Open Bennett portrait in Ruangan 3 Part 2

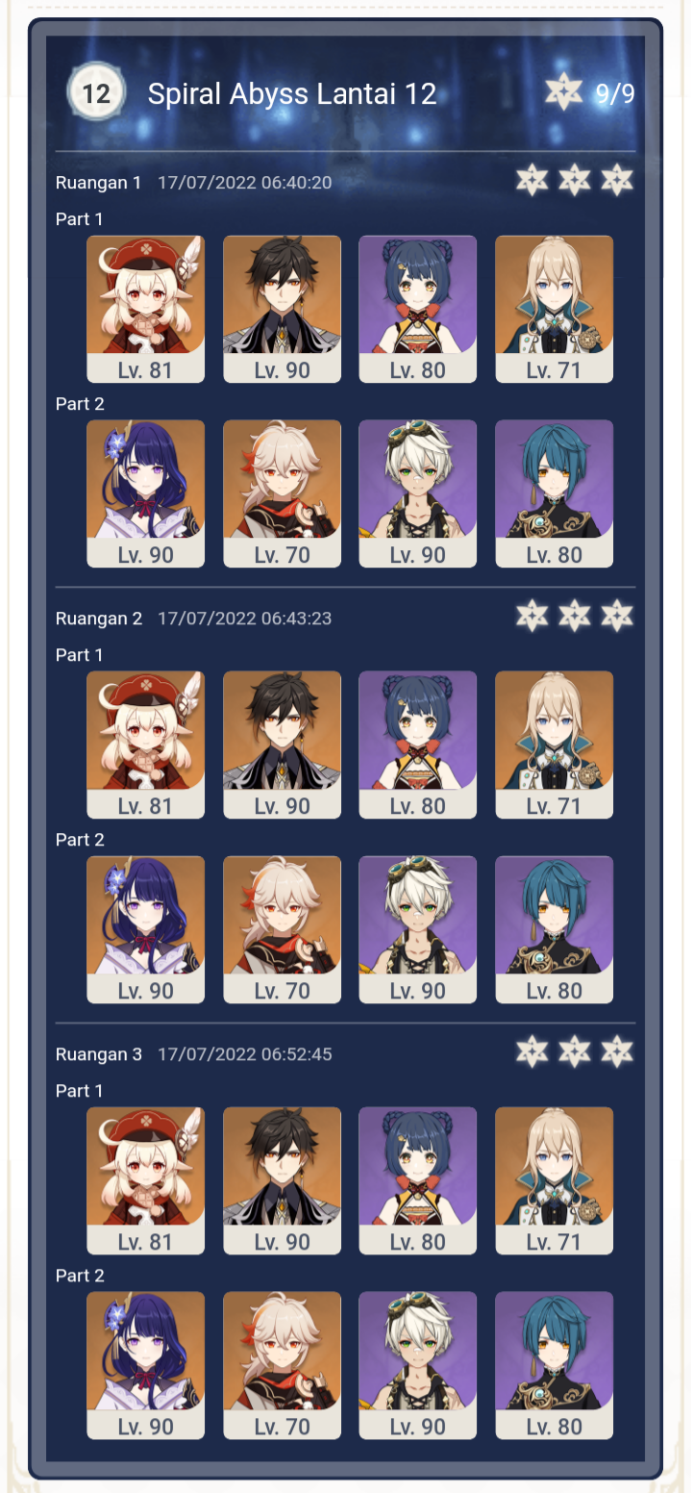[x=418, y=1365]
